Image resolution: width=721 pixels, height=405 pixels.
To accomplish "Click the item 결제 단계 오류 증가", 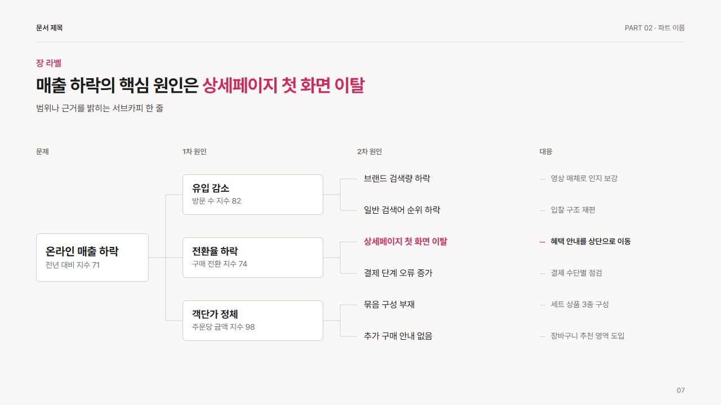I will (398, 273).
